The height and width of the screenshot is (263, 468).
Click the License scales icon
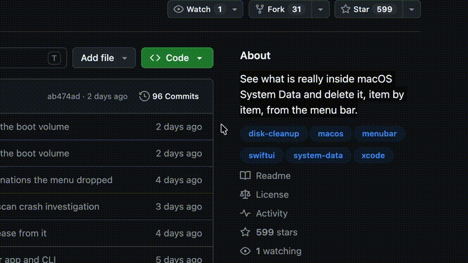click(245, 195)
